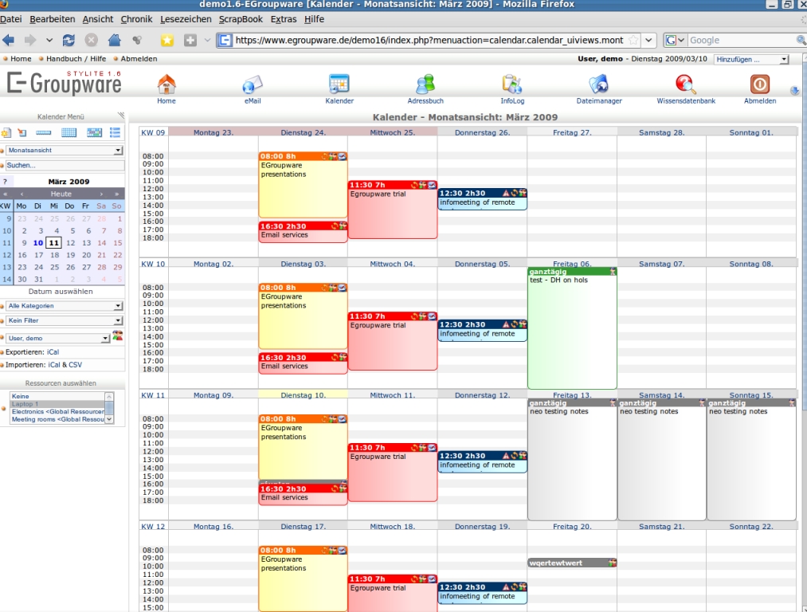Click Heute in the mini calendar

click(x=61, y=194)
